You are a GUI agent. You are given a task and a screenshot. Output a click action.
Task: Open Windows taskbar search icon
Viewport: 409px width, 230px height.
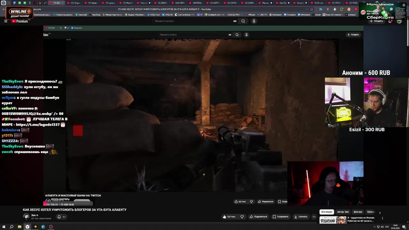click(12, 227)
